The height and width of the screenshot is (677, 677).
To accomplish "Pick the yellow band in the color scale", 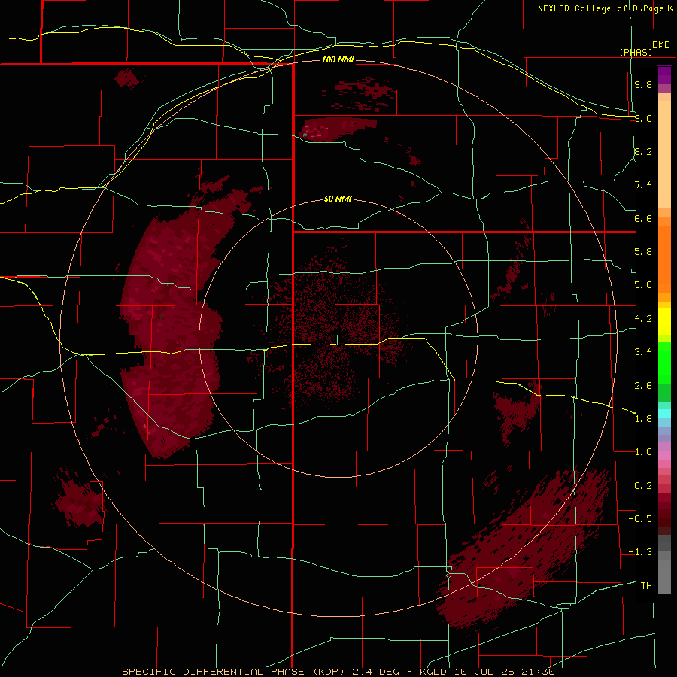I will 664,322.
